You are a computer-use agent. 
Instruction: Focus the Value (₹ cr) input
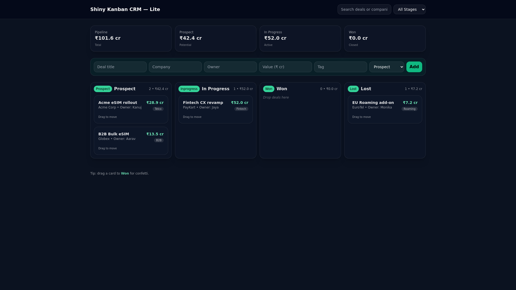click(x=285, y=67)
